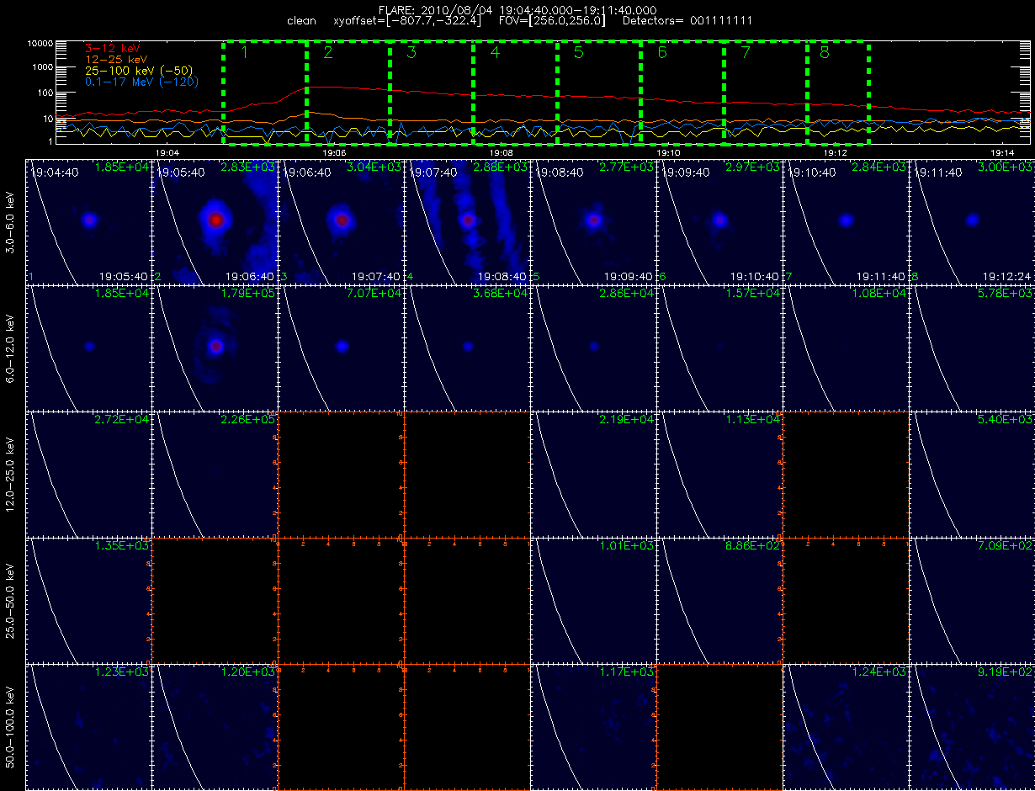Click the value 2.72E+04
This screenshot has width=1035, height=791.
click(121, 419)
